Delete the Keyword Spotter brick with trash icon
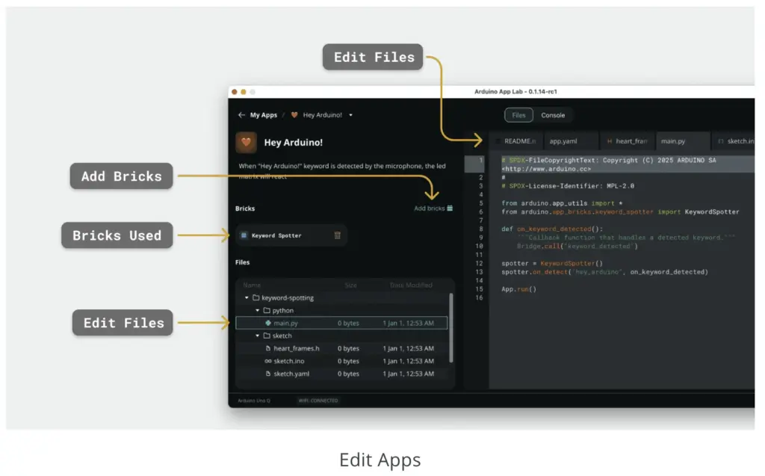Viewport: 765px width, 476px height. pos(337,235)
